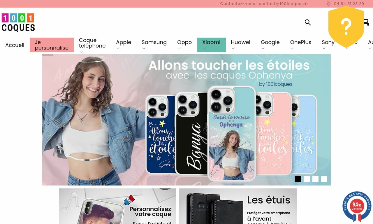
Task: Open the shopping cart icon
Action: 366,22
